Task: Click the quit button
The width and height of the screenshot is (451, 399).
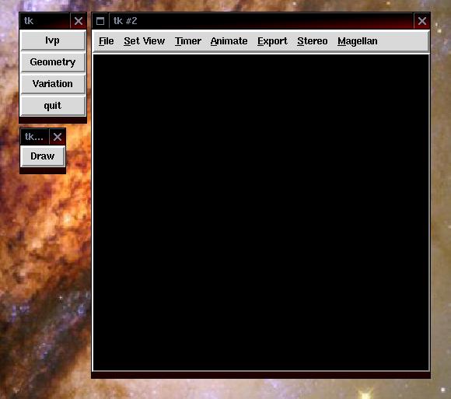Action: 53,106
